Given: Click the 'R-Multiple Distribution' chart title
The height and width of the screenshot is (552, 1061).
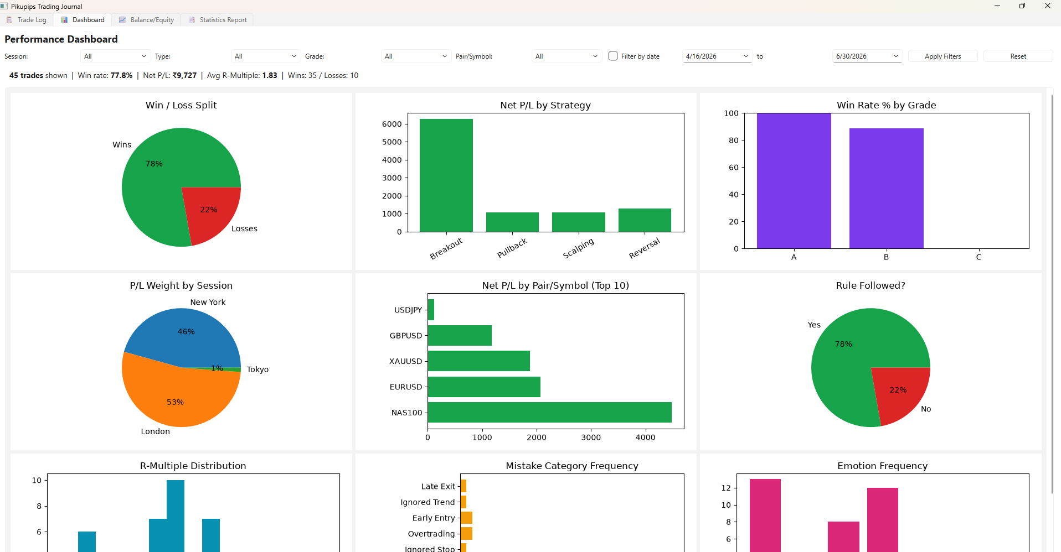Looking at the screenshot, I should tap(193, 466).
